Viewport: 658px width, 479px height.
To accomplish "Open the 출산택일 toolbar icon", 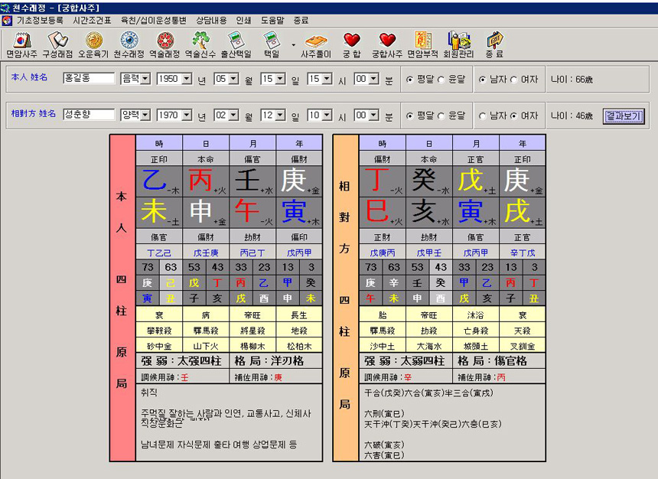I will click(x=236, y=44).
